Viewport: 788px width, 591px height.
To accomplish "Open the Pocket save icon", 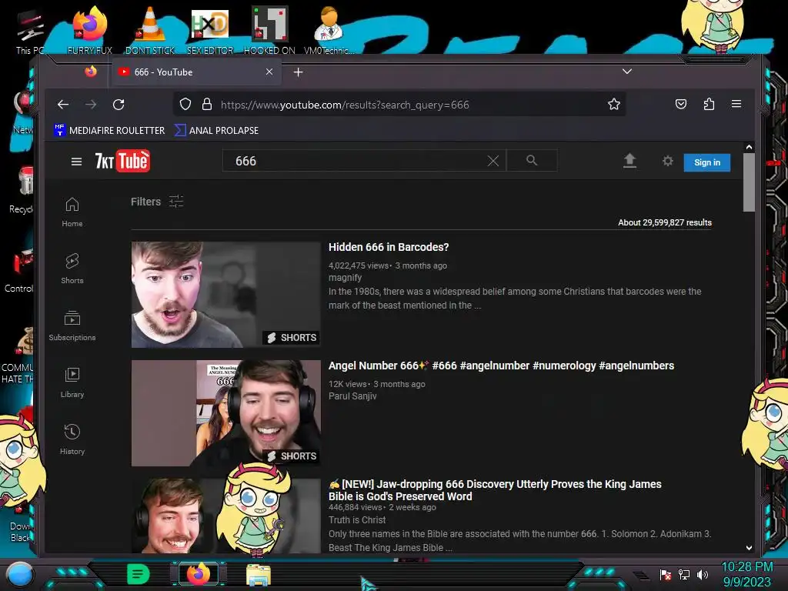I will [681, 104].
